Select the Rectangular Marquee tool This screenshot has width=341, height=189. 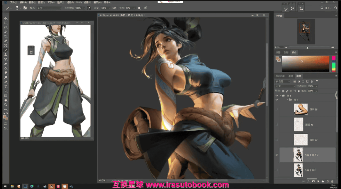point(6,23)
